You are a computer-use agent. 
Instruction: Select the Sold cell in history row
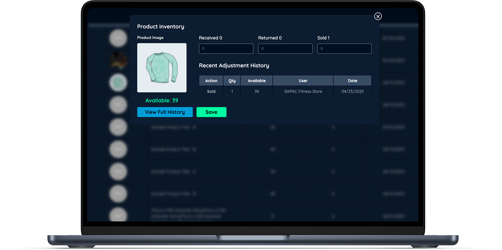211,91
